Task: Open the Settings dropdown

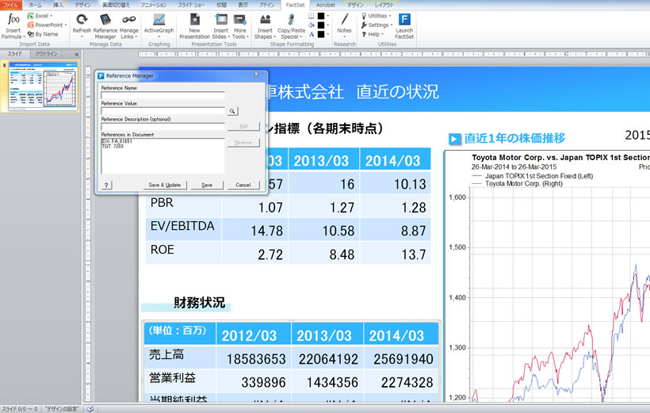Action: [377, 25]
